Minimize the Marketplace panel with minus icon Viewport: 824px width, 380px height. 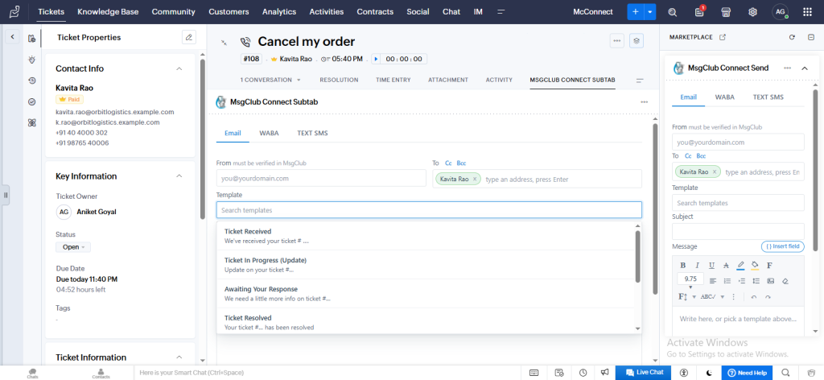810,37
